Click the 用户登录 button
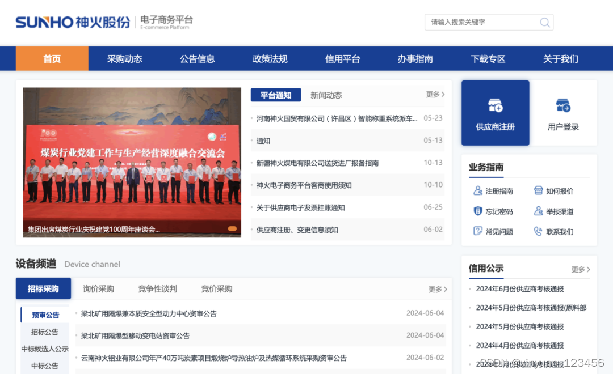This screenshot has width=613, height=374. [x=564, y=113]
